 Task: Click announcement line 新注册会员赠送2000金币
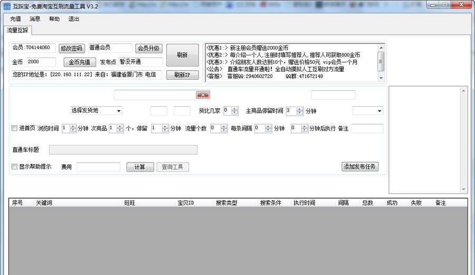pos(259,48)
